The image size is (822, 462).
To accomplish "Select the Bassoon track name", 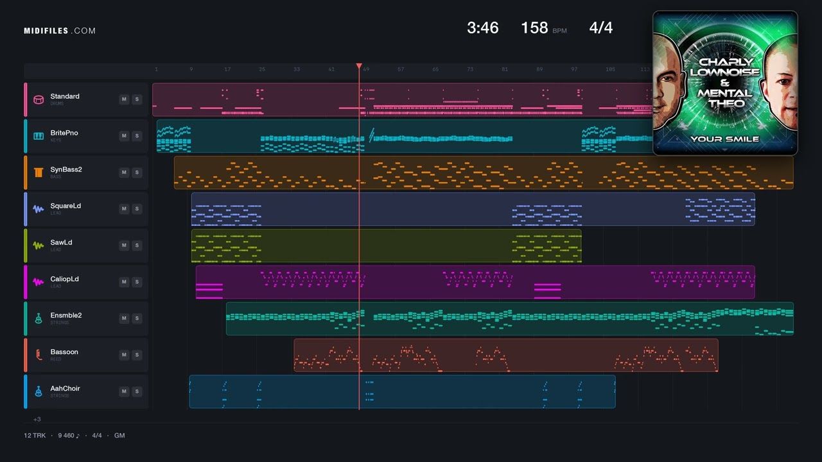I will coord(64,352).
